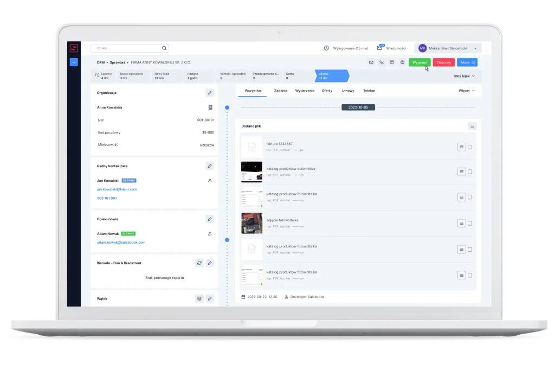Image resolution: width=555 pixels, height=370 pixels.
Task: Click the history clock icon beside Łącznie
Action: [x=97, y=75]
